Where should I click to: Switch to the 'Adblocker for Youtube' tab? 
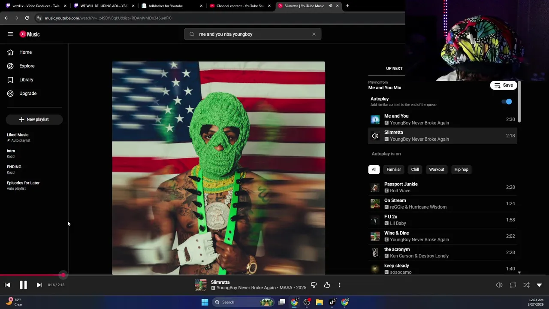[x=172, y=6]
